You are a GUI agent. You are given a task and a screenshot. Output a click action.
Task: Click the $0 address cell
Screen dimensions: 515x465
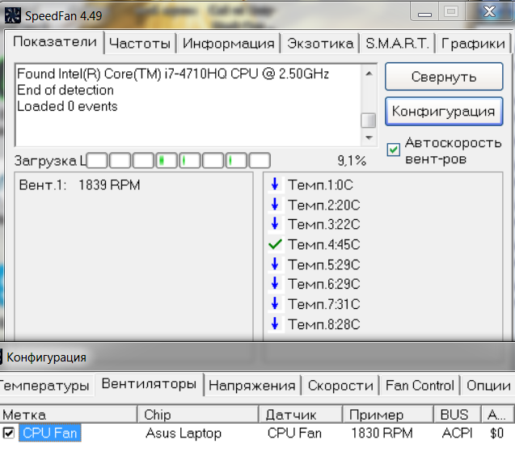click(x=496, y=433)
